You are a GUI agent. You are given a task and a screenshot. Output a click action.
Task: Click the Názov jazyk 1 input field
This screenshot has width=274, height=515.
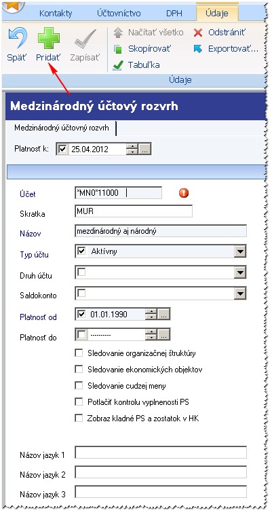[161, 452]
